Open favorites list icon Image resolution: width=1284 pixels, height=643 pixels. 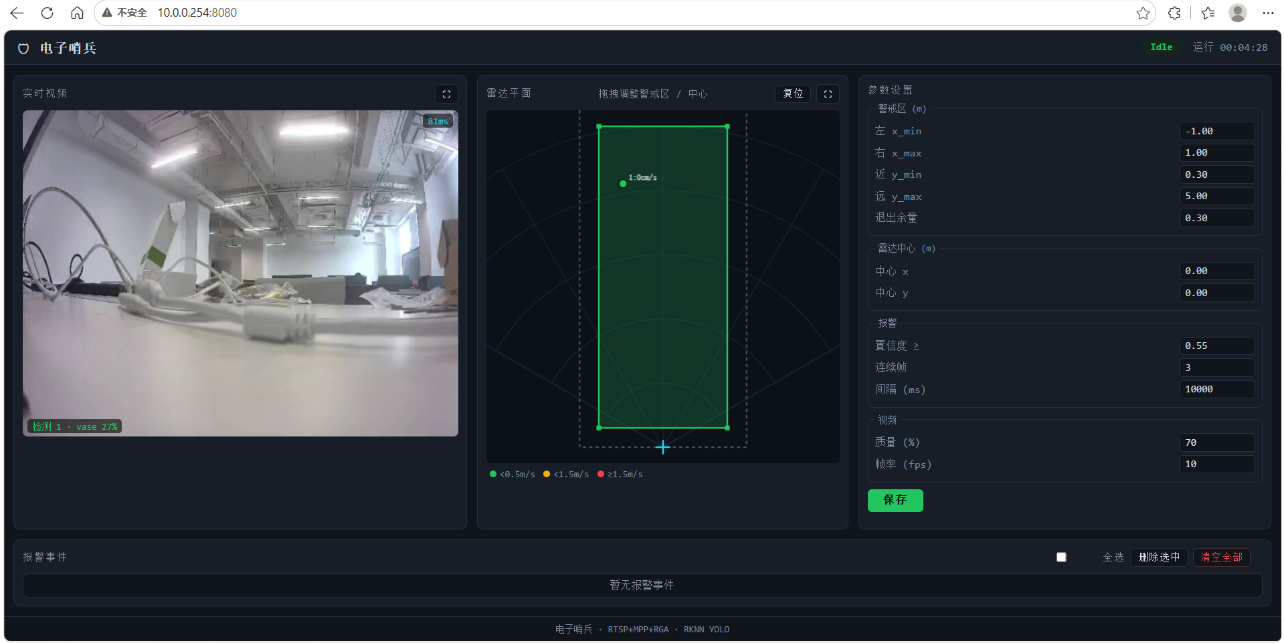click(1208, 13)
